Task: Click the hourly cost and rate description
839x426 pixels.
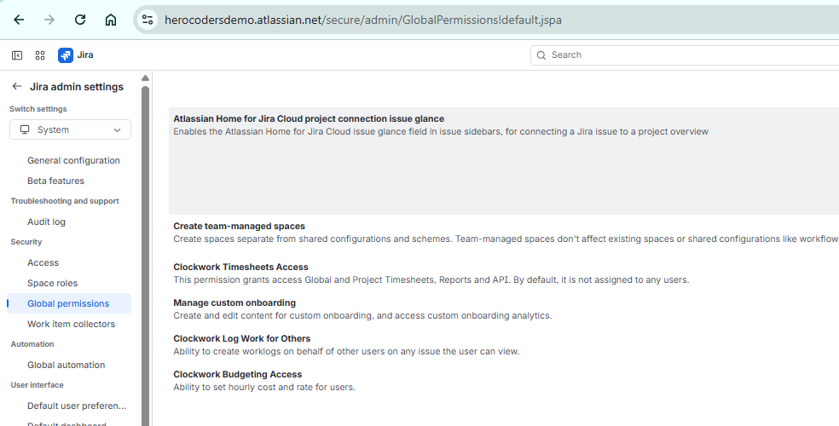Action: coord(264,387)
